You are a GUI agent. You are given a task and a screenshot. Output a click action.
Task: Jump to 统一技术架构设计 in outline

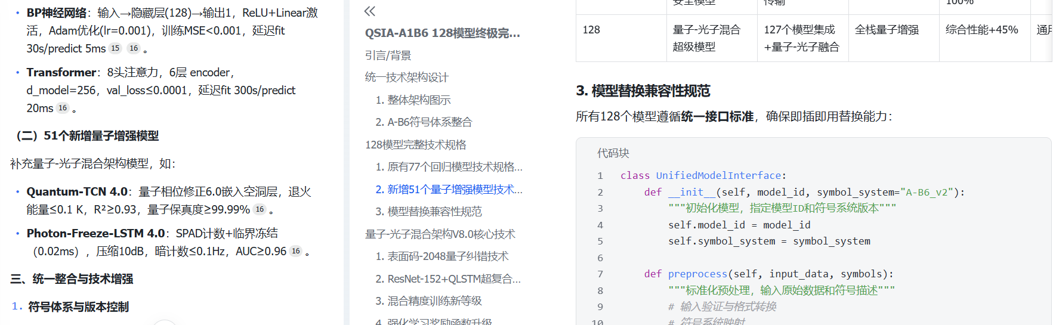coord(406,78)
